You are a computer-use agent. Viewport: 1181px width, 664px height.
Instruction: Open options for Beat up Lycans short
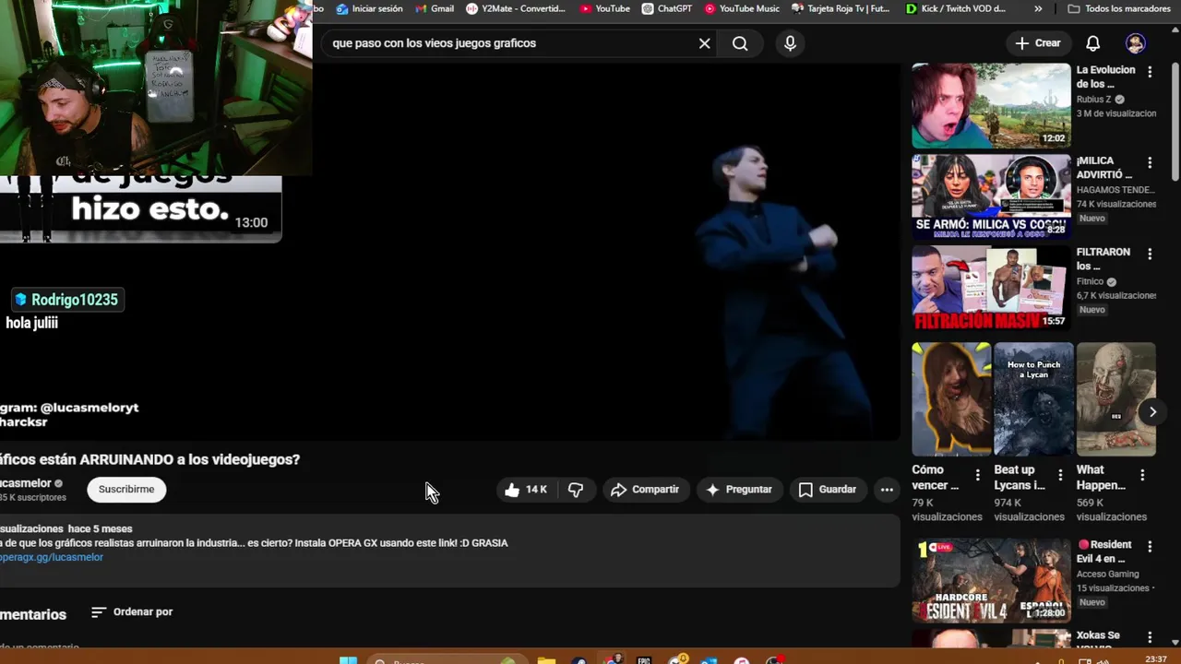[x=1060, y=475]
